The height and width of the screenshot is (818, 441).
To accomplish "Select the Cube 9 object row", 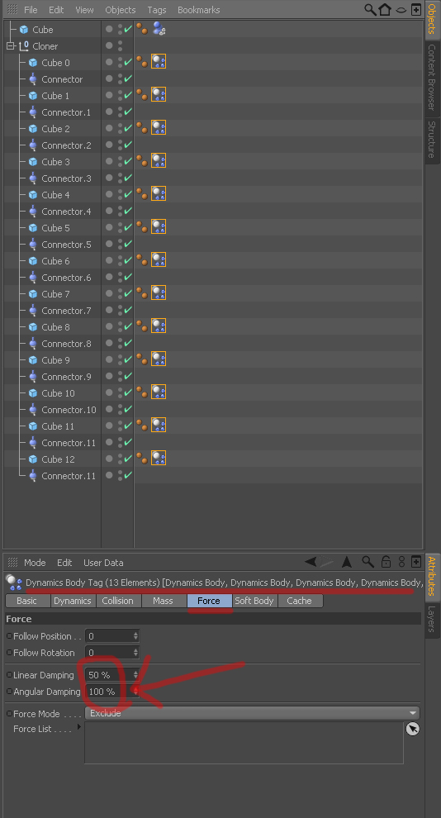I will (x=56, y=360).
